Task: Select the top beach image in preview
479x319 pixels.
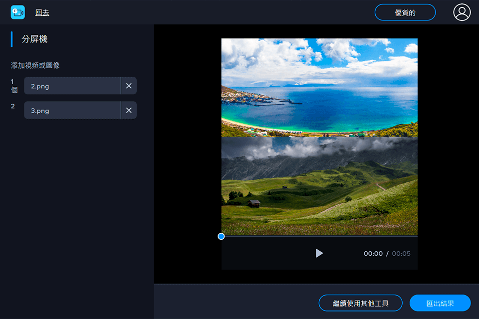Action: pyautogui.click(x=319, y=87)
